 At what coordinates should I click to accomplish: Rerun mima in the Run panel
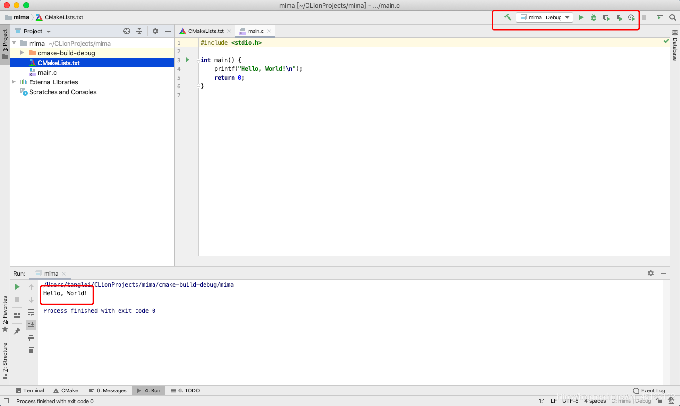17,287
